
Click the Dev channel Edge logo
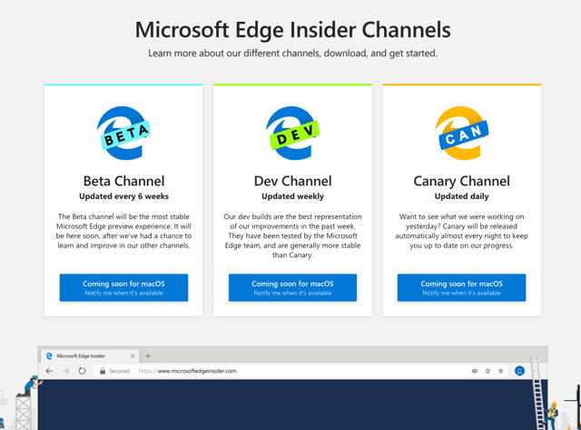(292, 134)
